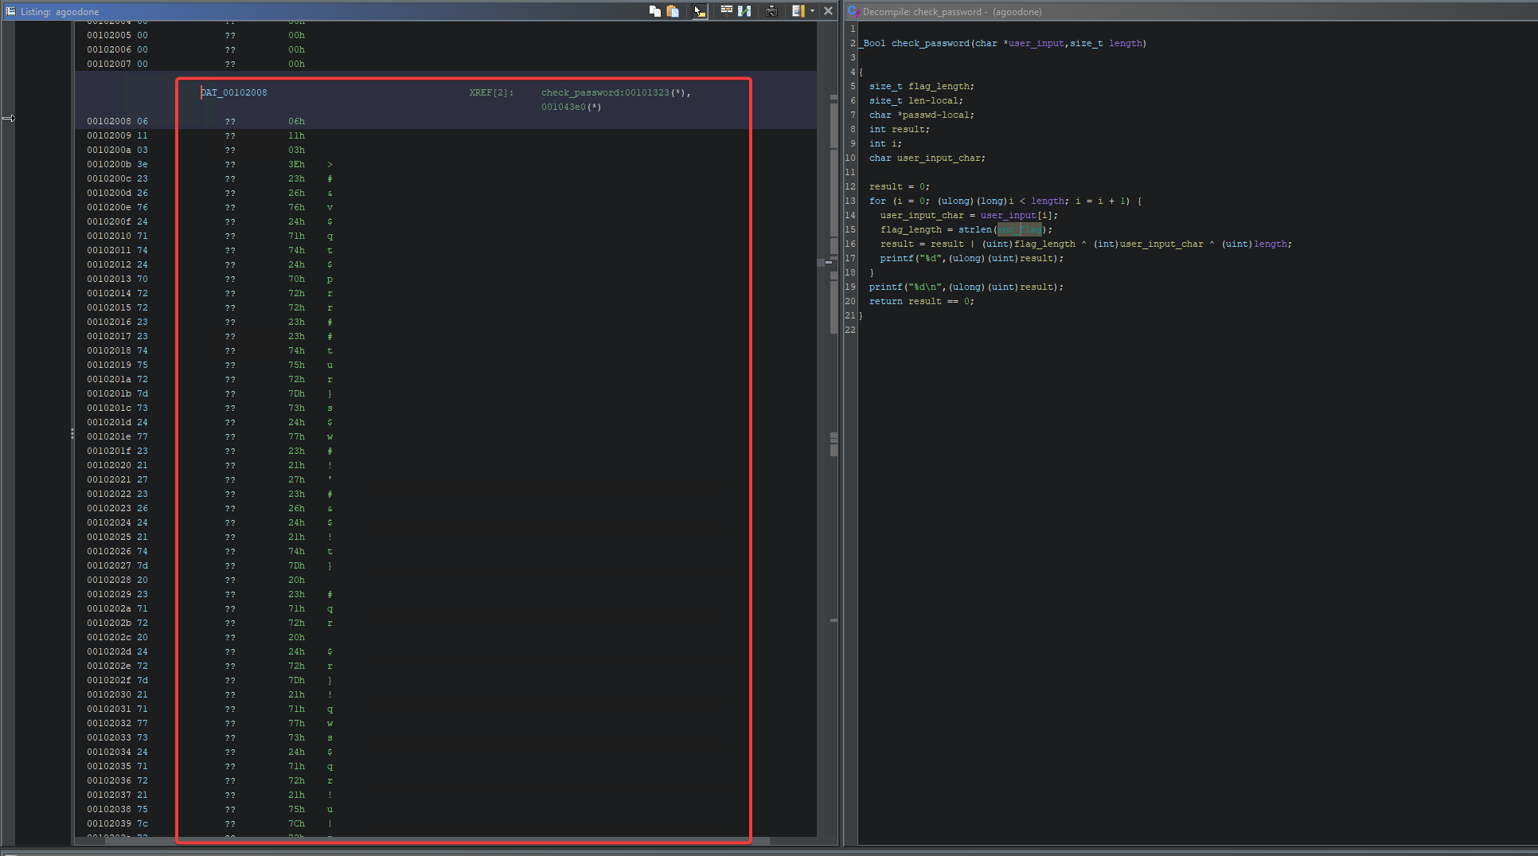Toggle the overview margin icon
1538x856 pixels.
click(798, 11)
